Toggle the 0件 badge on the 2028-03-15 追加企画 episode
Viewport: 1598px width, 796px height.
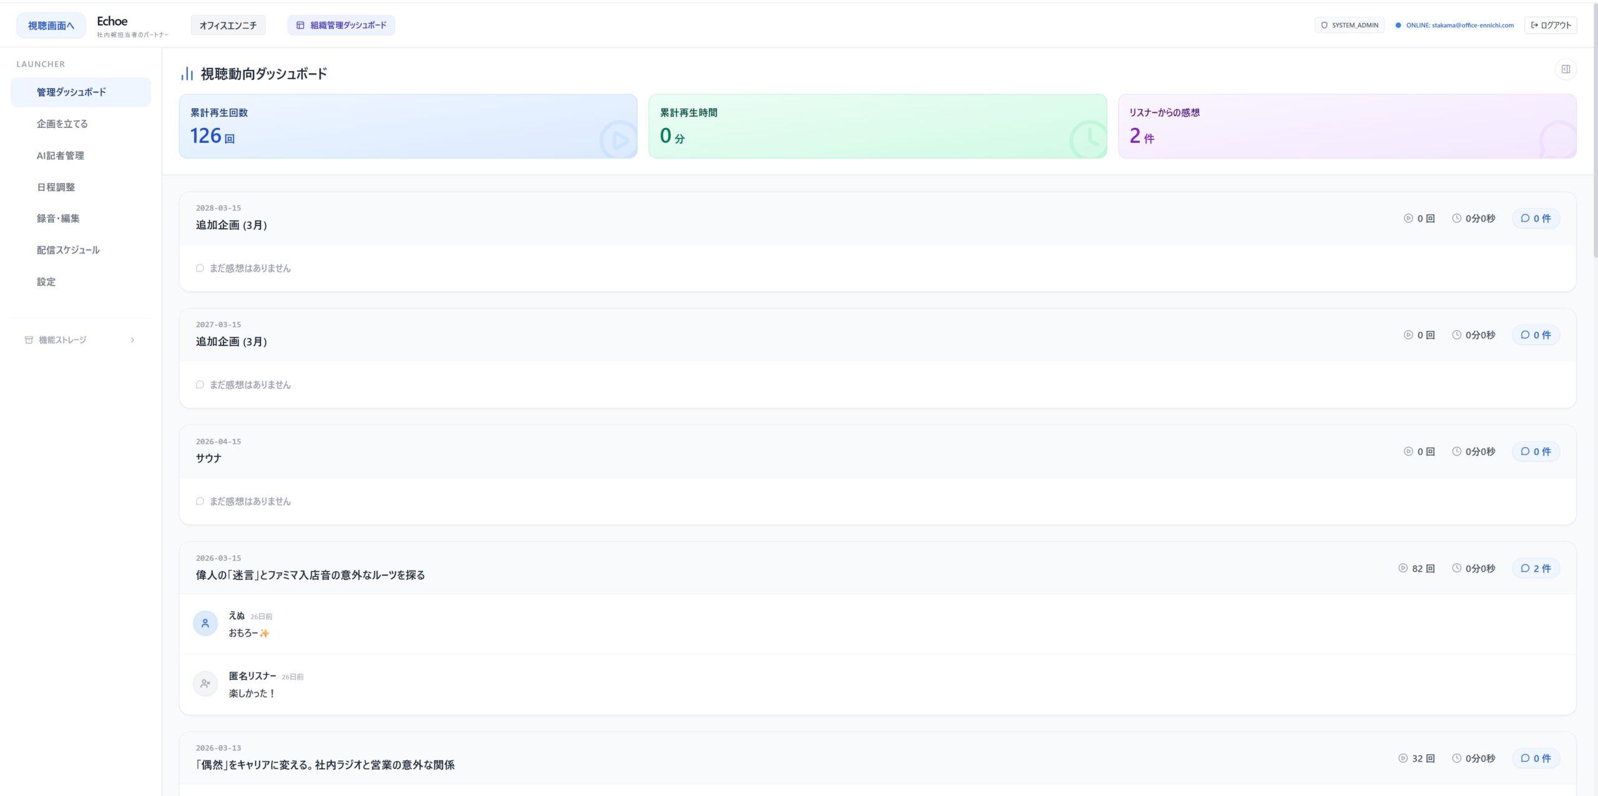click(1536, 219)
